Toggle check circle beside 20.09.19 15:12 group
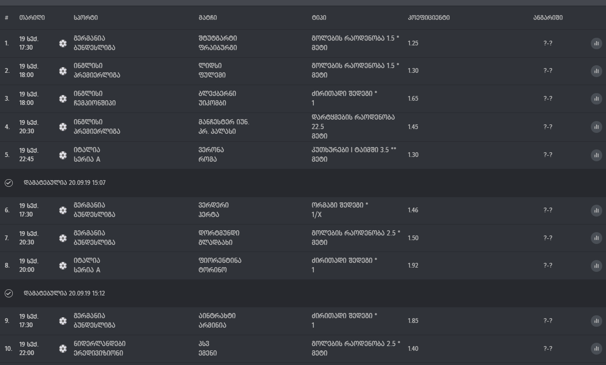606x365 pixels. pyautogui.click(x=9, y=294)
